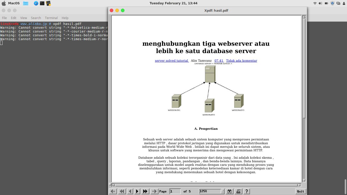Open the Wi-Fi network indicator

point(315,3)
